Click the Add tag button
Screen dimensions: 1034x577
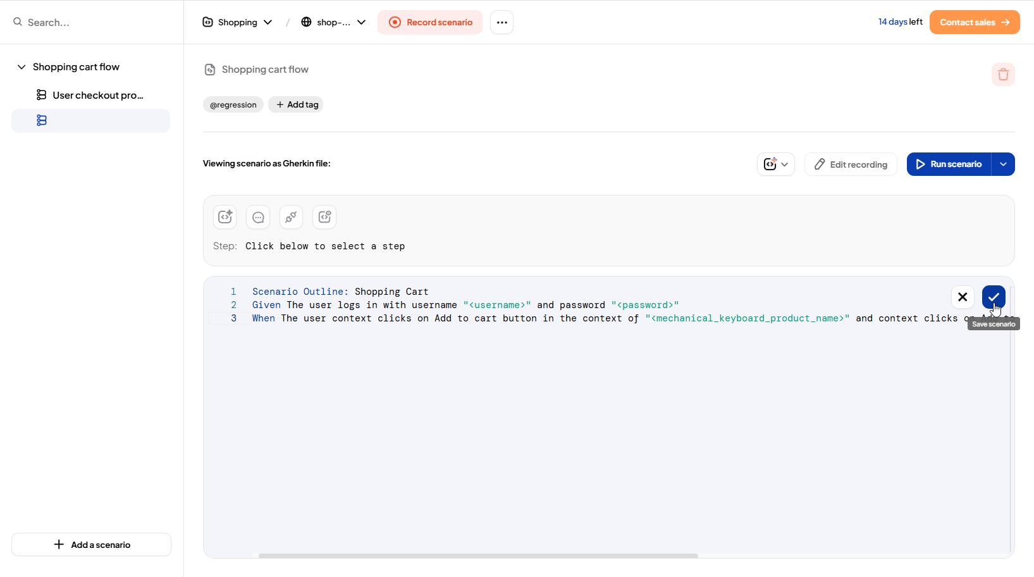click(296, 104)
